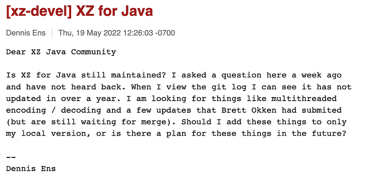Click the signature separator "--"
Image resolution: width=374 pixels, height=174 pixels.
coord(11,157)
